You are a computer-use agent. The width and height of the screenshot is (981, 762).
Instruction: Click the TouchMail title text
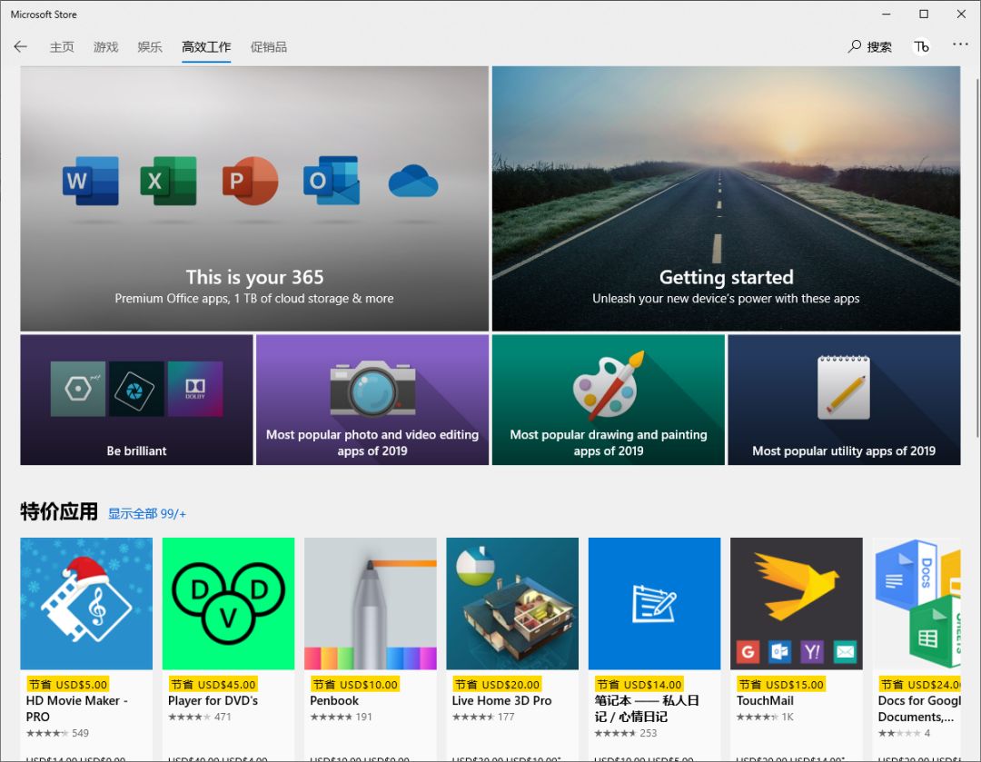tap(765, 700)
